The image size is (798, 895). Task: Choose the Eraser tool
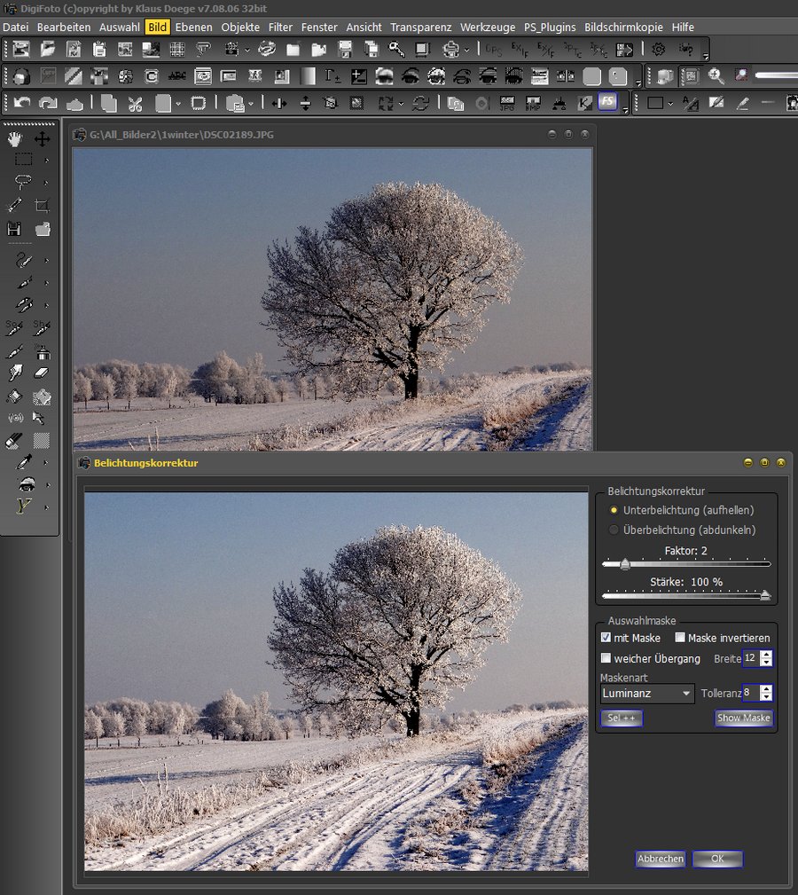coord(42,373)
